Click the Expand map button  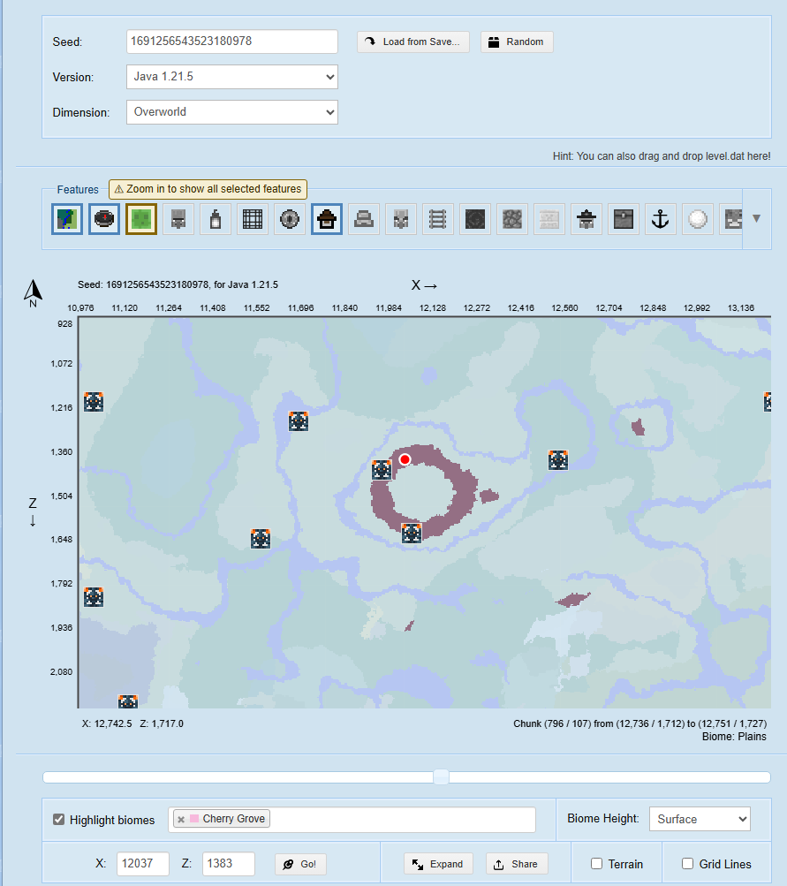(438, 864)
